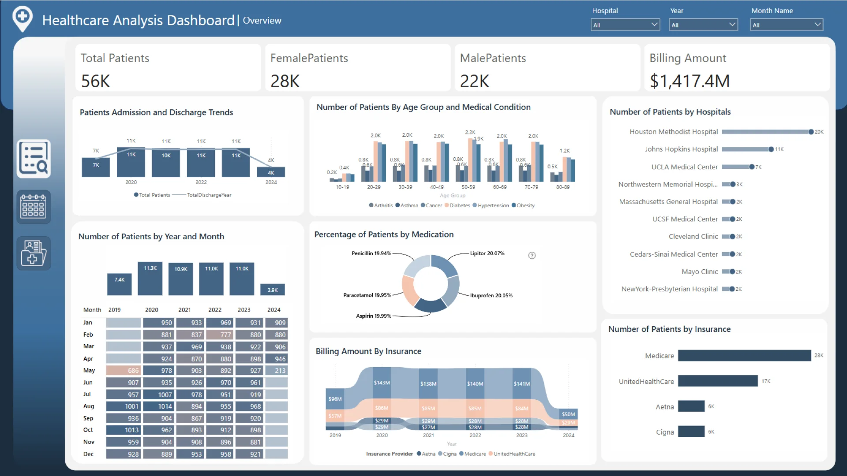Click Houston Methodist Hospital label

(x=674, y=132)
